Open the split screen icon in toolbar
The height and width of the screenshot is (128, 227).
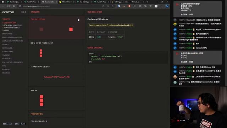[x=140, y=6]
